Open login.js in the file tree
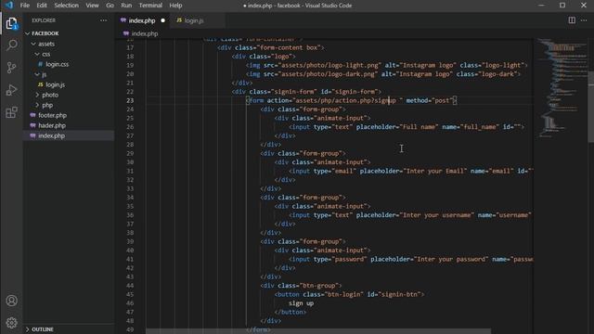The height and width of the screenshot is (334, 594). click(56, 84)
